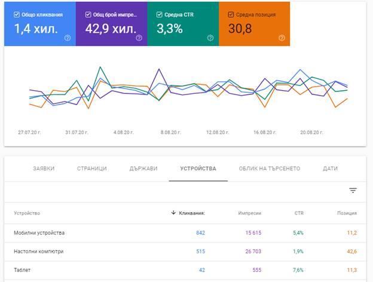The height and width of the screenshot is (282, 373).
Task: Uncheck the Средна CTR checkbox
Action: (160, 15)
